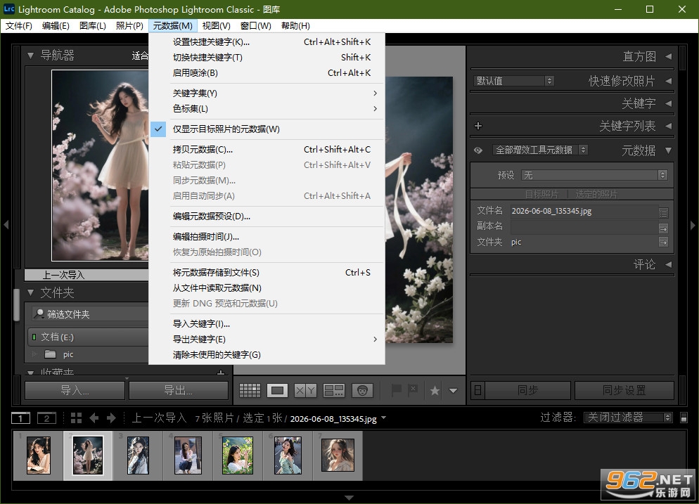The width and height of the screenshot is (699, 504).
Task: Choose 编辑拍摄时间(J)... menu item
Action: tap(267, 237)
